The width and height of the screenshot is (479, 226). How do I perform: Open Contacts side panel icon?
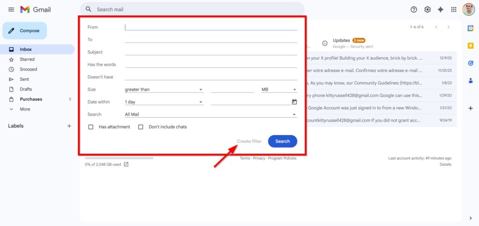[471, 80]
